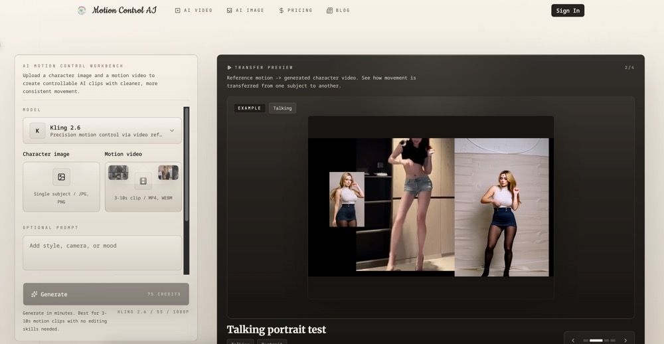Viewport: 664px width, 344px height.
Task: Go to the AI Image page
Action: click(x=245, y=11)
